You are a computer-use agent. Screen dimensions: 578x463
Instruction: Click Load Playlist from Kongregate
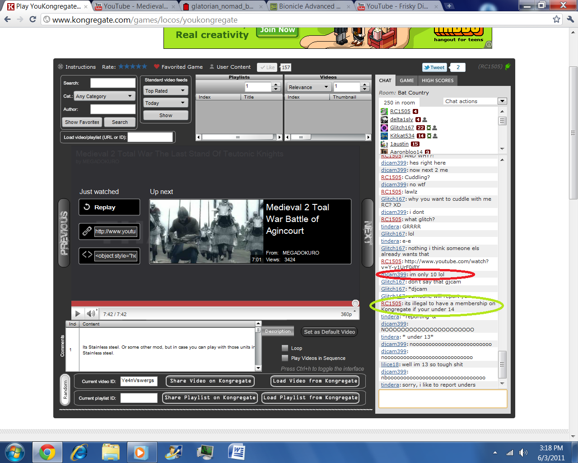coord(311,397)
